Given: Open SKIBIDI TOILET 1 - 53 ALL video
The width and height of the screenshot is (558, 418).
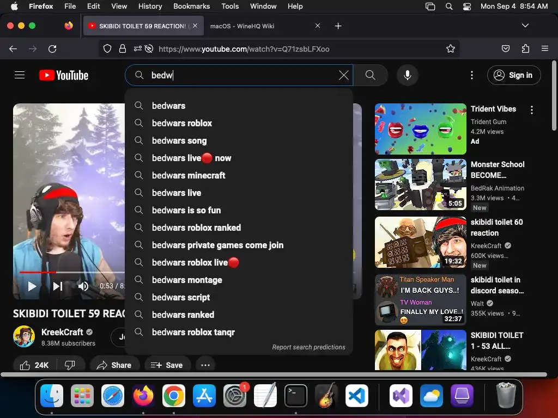Looking at the screenshot, I should point(420,350).
